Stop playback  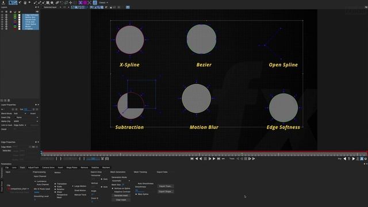[205, 159]
